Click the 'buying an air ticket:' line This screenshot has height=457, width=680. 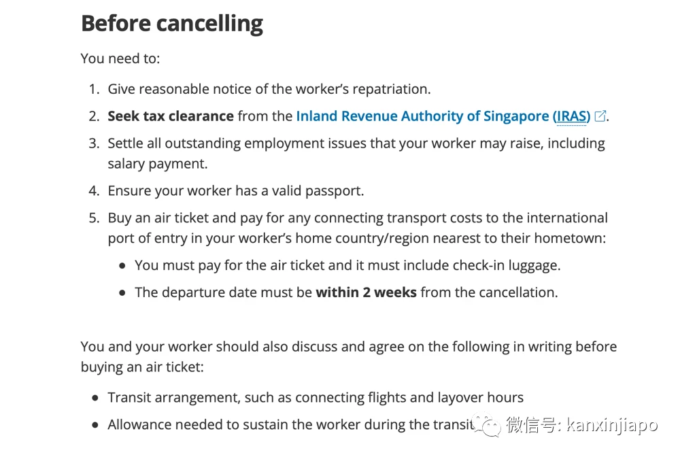click(142, 367)
